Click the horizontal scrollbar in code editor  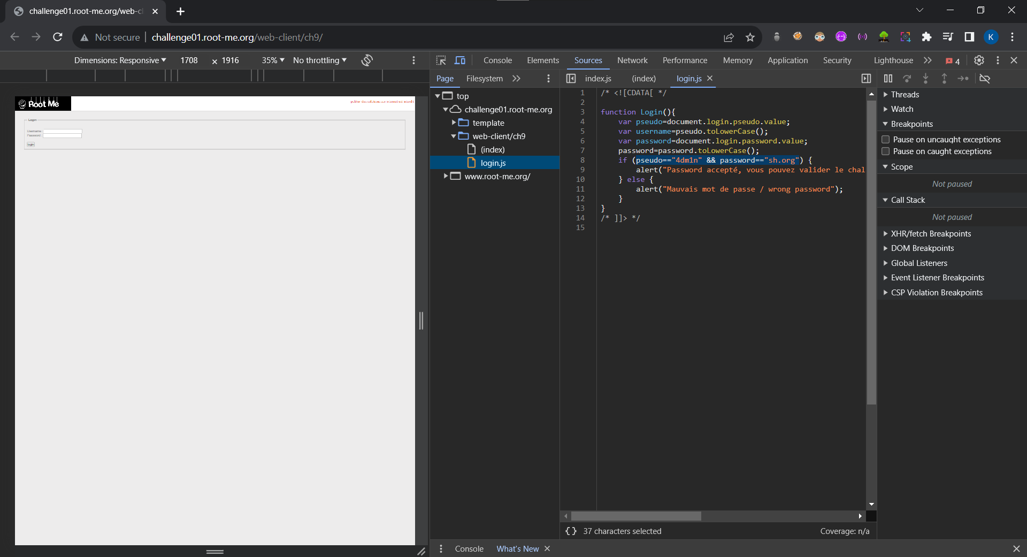pos(635,516)
